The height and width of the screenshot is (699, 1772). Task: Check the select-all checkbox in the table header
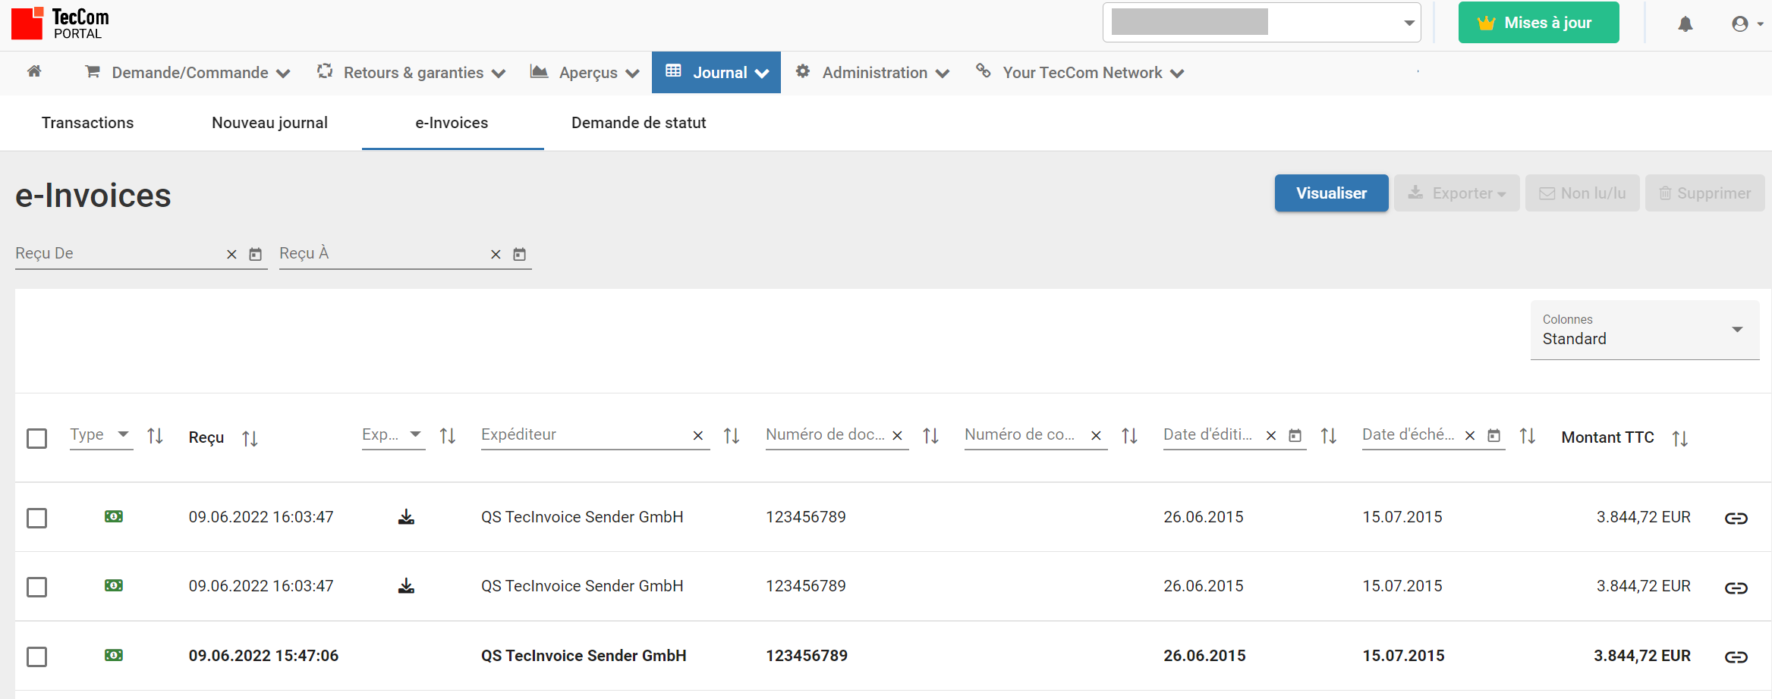coord(36,438)
